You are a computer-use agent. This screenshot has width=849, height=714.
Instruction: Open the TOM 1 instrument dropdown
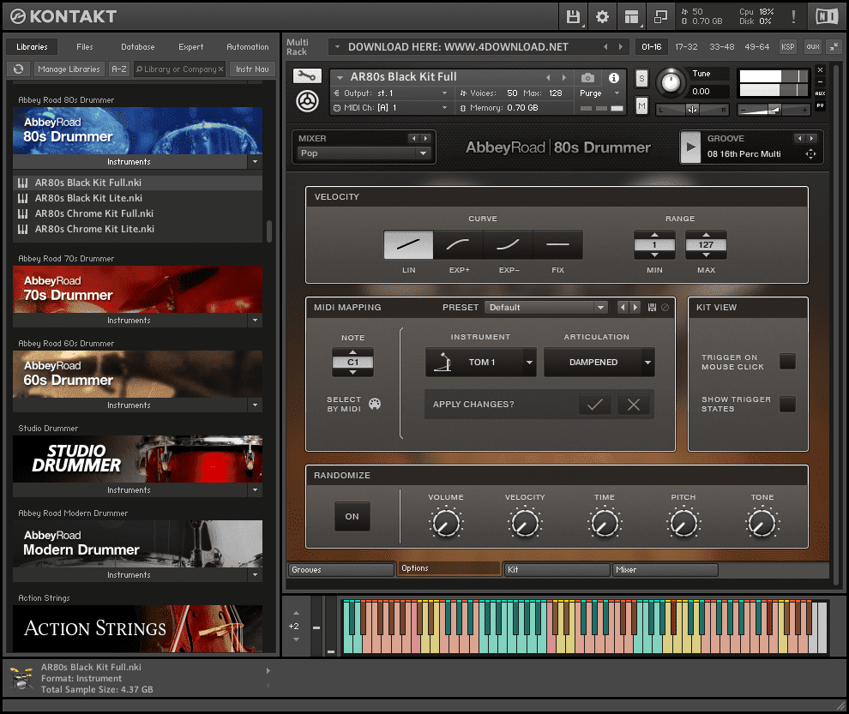click(x=481, y=362)
